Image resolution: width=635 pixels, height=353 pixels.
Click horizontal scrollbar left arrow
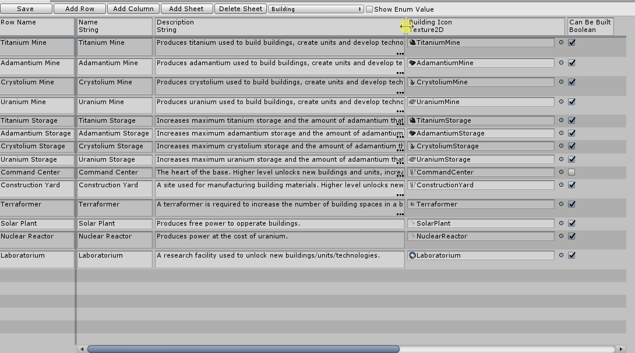[82, 349]
